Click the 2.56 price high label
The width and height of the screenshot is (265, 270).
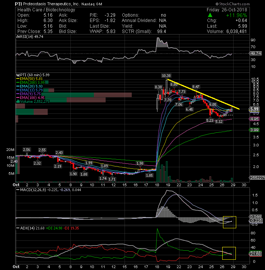(x=26, y=150)
